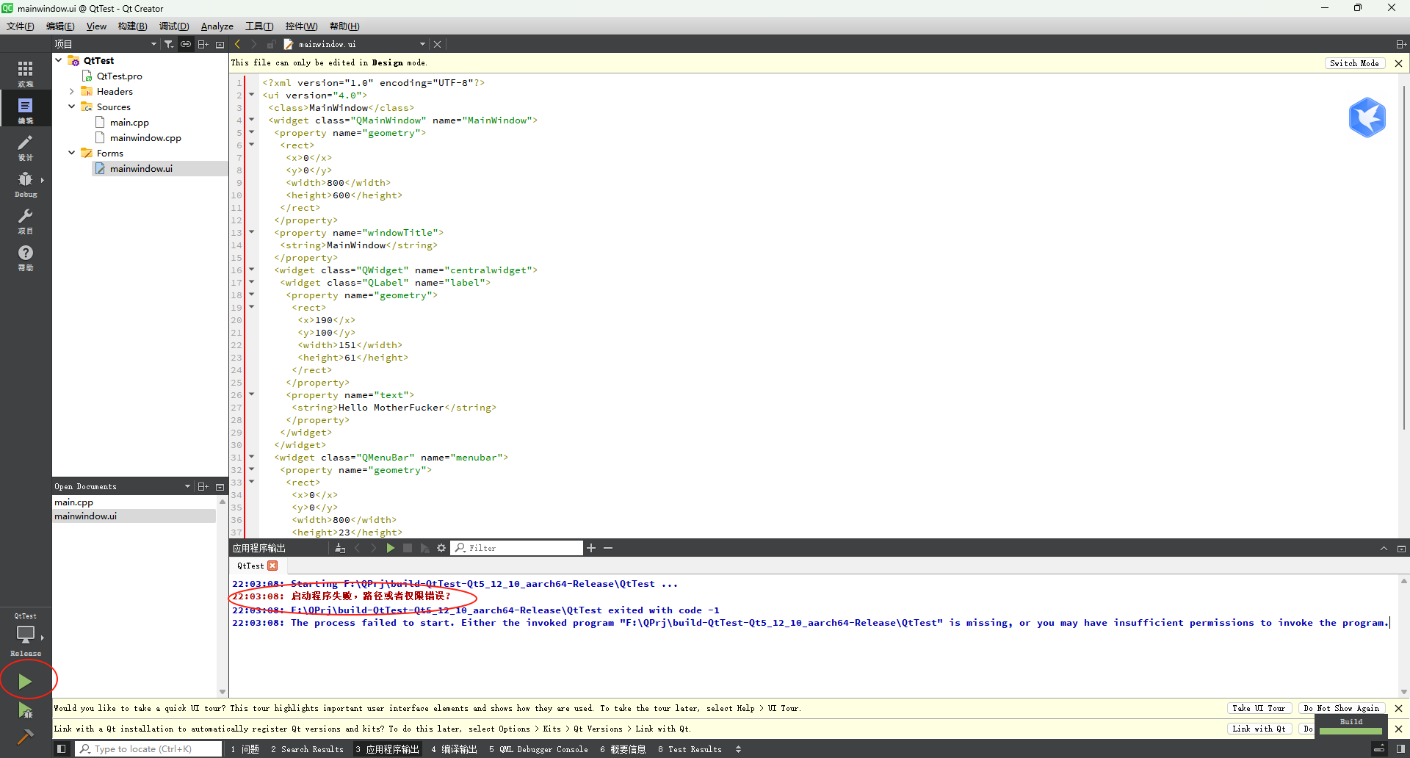The height and width of the screenshot is (758, 1410).
Task: Close the QtTest output tab
Action: 272,566
